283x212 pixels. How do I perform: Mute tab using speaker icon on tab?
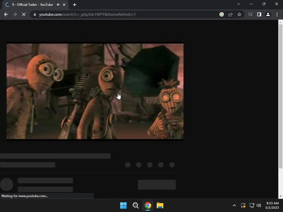[58, 5]
